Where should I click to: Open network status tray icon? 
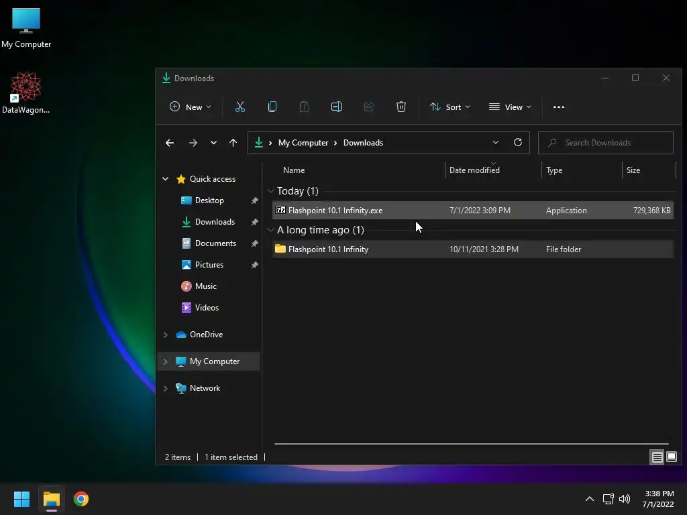tap(608, 499)
